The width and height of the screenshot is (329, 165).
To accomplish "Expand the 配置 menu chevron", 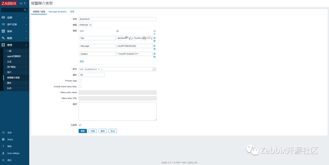I will pyautogui.click(x=26, y=38).
